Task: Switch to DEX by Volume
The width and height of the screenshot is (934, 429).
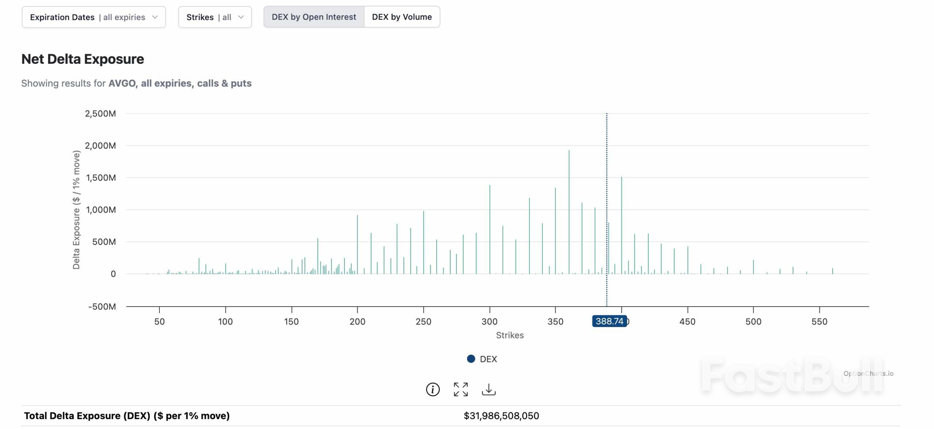Action: 402,17
